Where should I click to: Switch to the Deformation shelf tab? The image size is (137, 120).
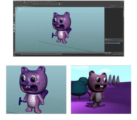(31, 3)
